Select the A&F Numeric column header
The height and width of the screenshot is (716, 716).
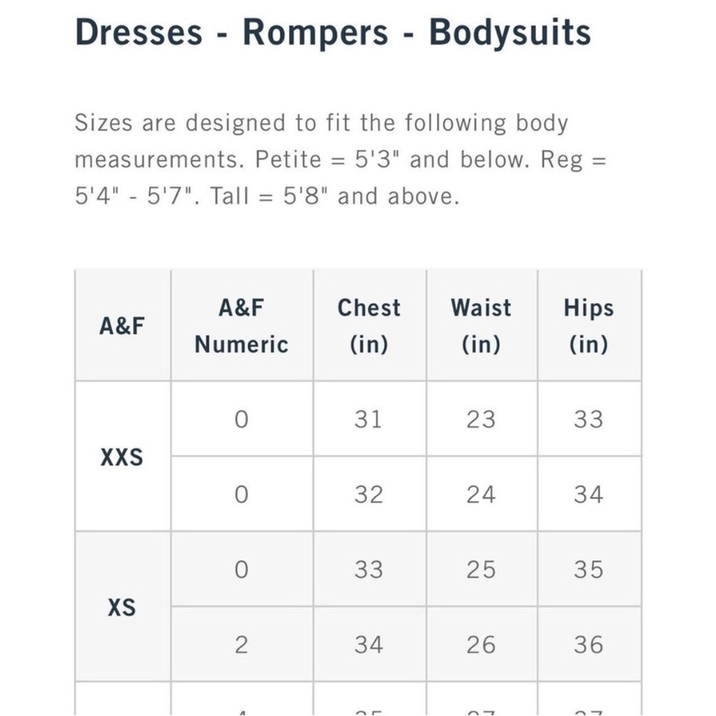[241, 326]
